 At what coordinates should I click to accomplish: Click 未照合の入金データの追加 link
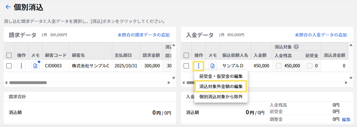[321, 35]
